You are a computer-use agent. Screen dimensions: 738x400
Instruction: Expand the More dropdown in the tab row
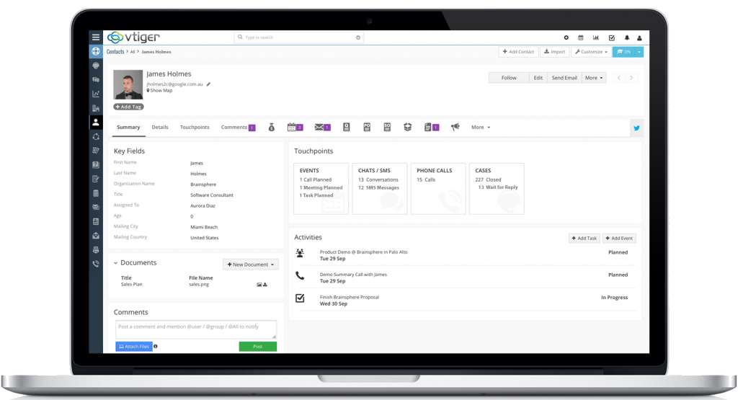pos(481,128)
